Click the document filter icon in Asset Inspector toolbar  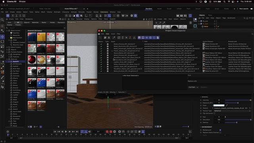click(x=158, y=38)
